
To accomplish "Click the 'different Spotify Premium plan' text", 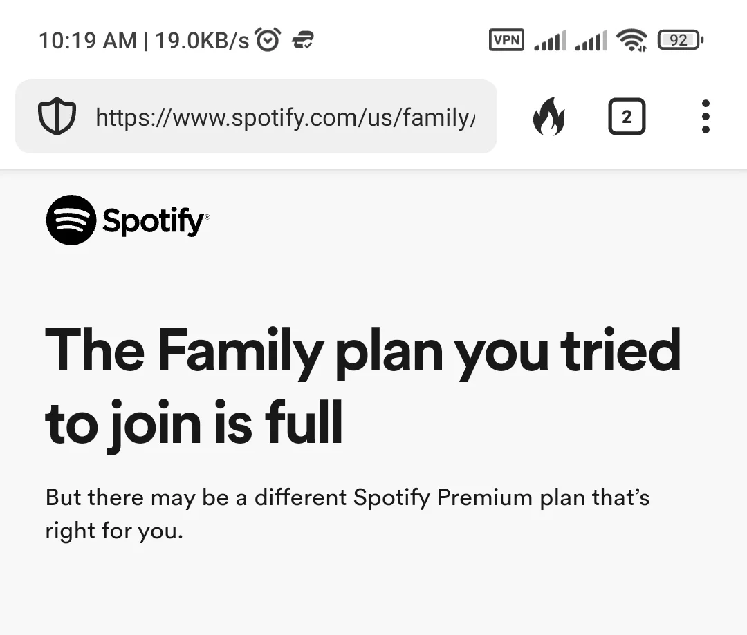I will pyautogui.click(x=418, y=498).
